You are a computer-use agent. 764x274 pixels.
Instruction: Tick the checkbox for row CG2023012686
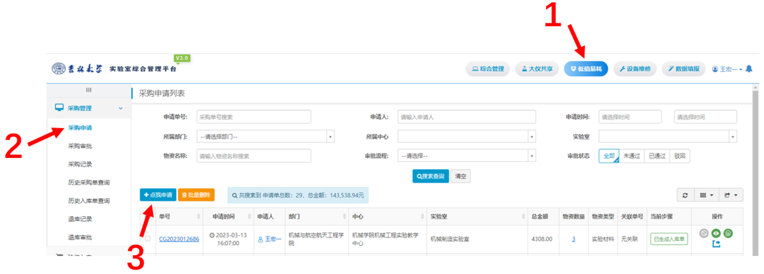148,238
